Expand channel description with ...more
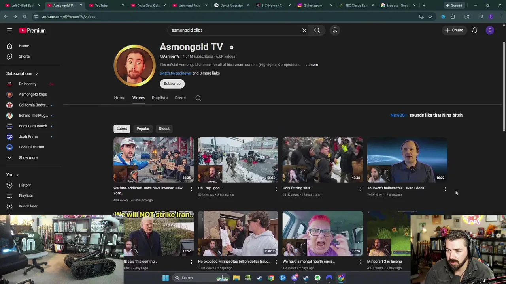 pos(312,65)
